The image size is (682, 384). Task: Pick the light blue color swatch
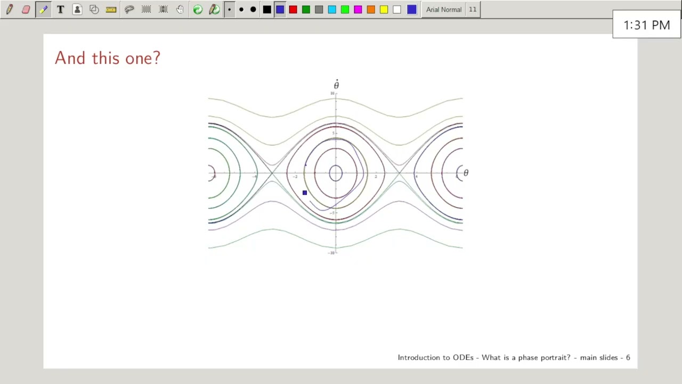(332, 10)
